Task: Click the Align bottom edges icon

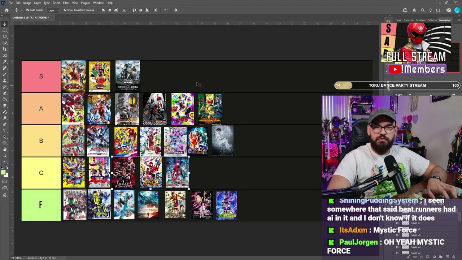Action: tap(147, 10)
